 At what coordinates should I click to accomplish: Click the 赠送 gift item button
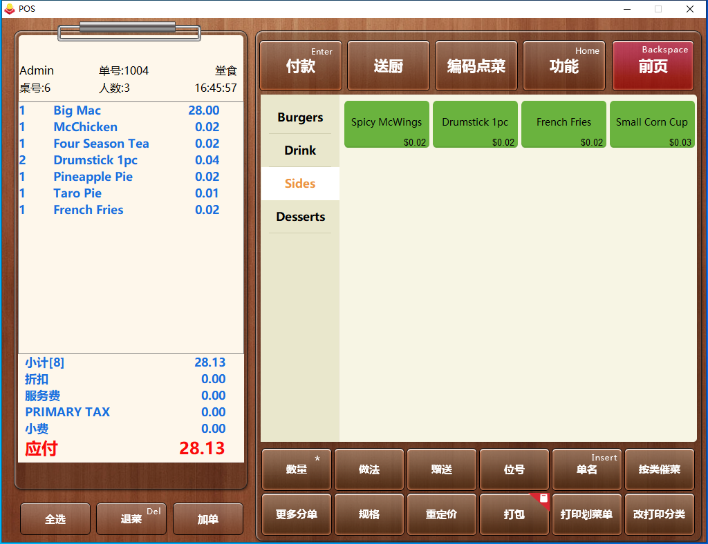(x=441, y=469)
